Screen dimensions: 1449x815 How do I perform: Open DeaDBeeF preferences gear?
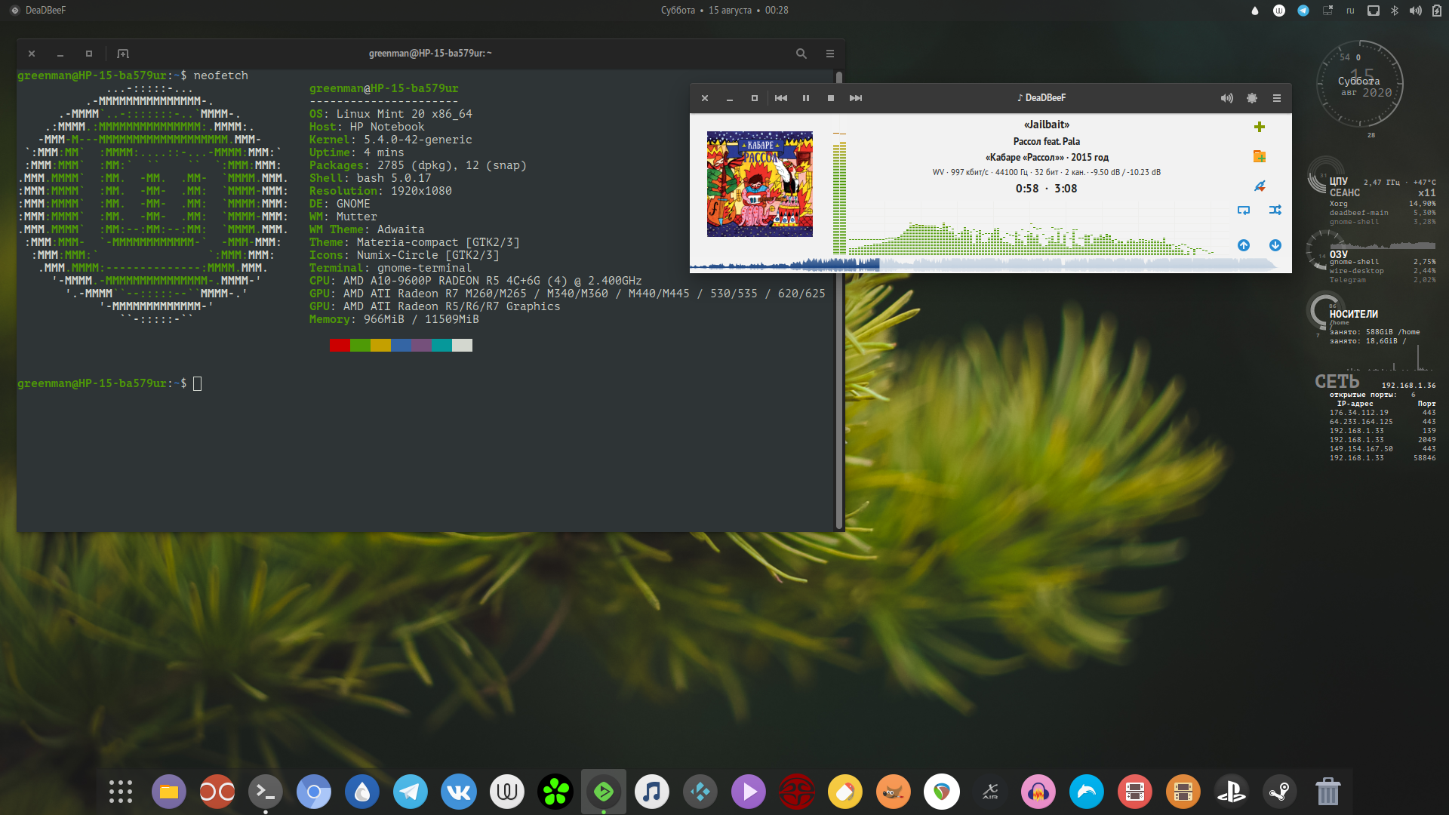[1252, 98]
